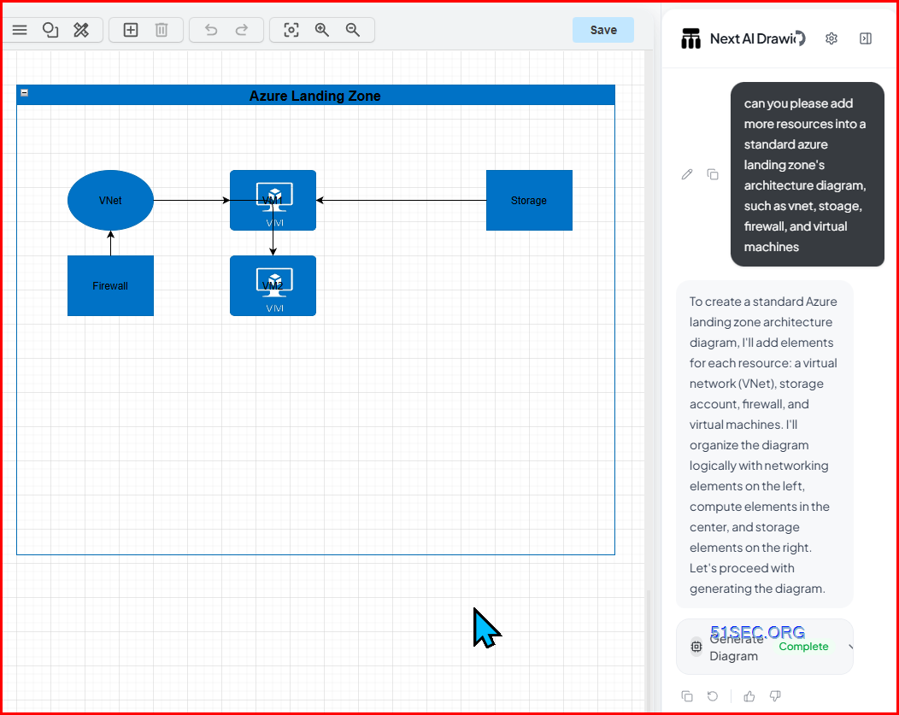Open chat settings gear icon

831,38
